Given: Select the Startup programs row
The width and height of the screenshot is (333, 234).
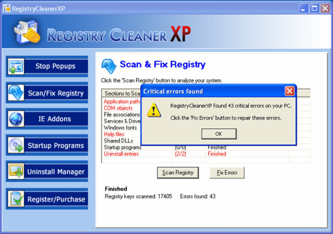Looking at the screenshot, I should pos(206,147).
